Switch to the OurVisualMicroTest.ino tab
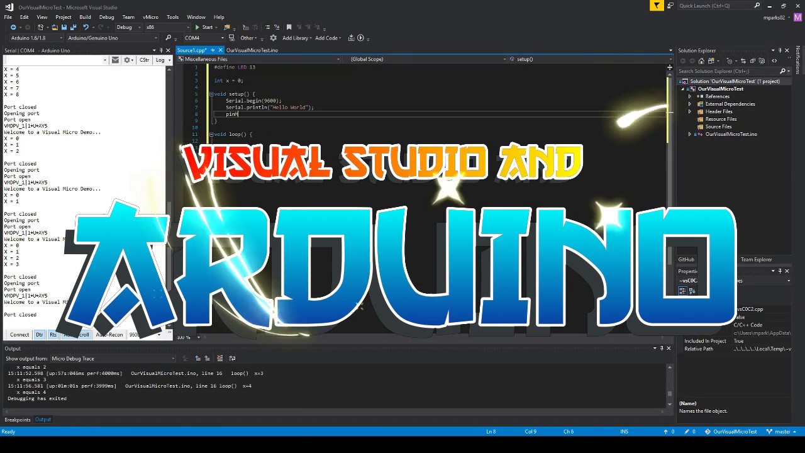Screen dimensions: 805x453 click(x=252, y=50)
